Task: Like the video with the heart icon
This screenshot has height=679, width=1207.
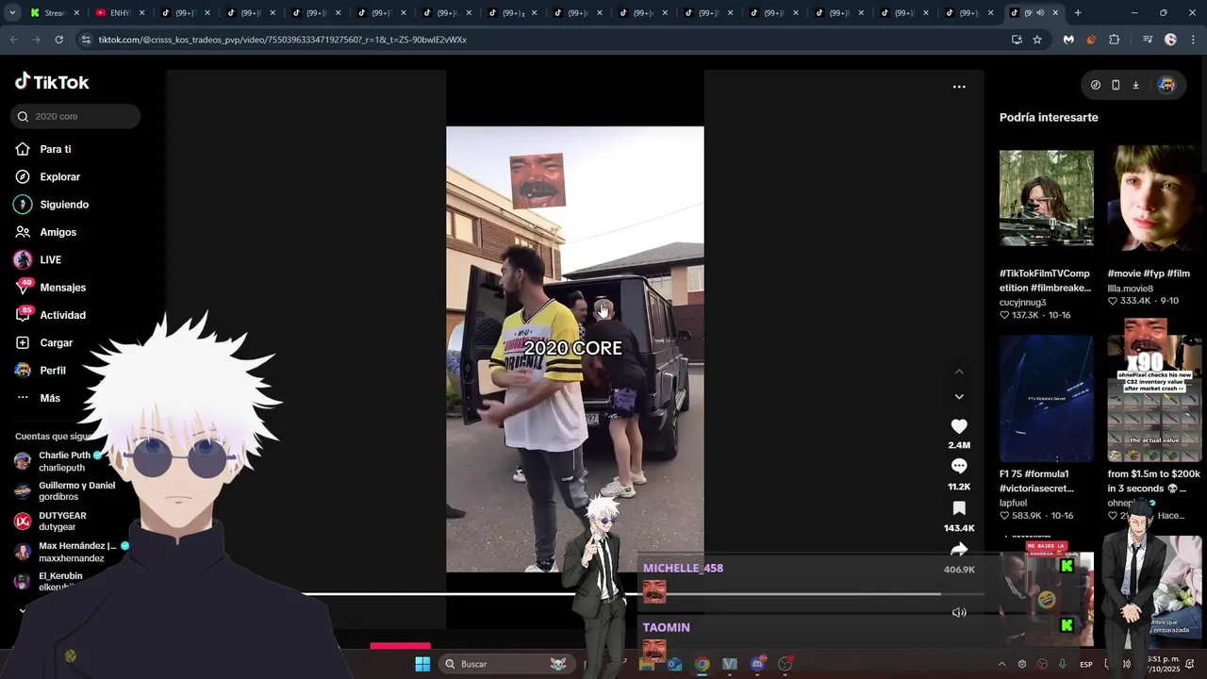Action: click(959, 426)
